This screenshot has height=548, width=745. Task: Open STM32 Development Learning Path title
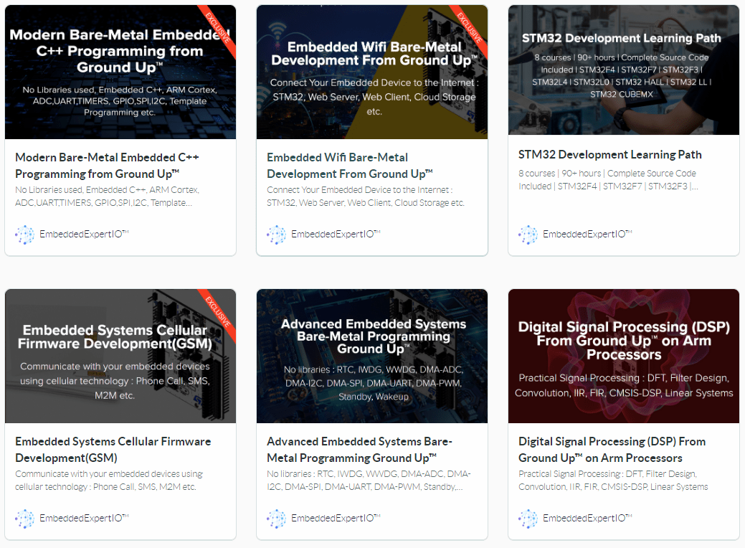[609, 155]
